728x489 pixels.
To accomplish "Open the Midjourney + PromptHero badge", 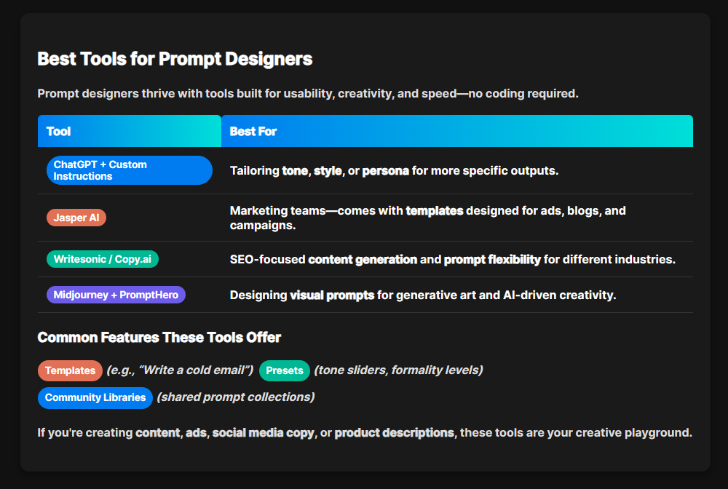I will tap(116, 295).
